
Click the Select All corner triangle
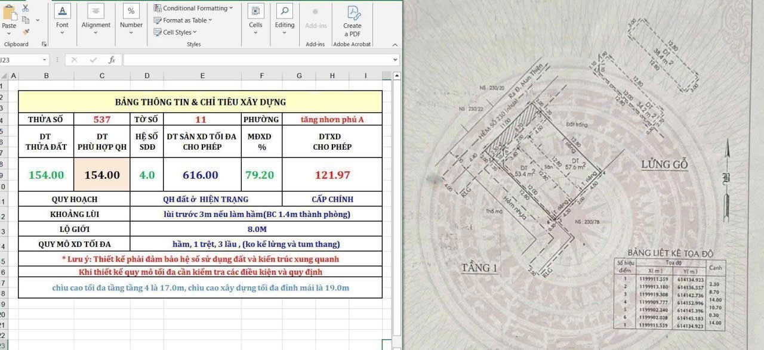[x=4, y=76]
